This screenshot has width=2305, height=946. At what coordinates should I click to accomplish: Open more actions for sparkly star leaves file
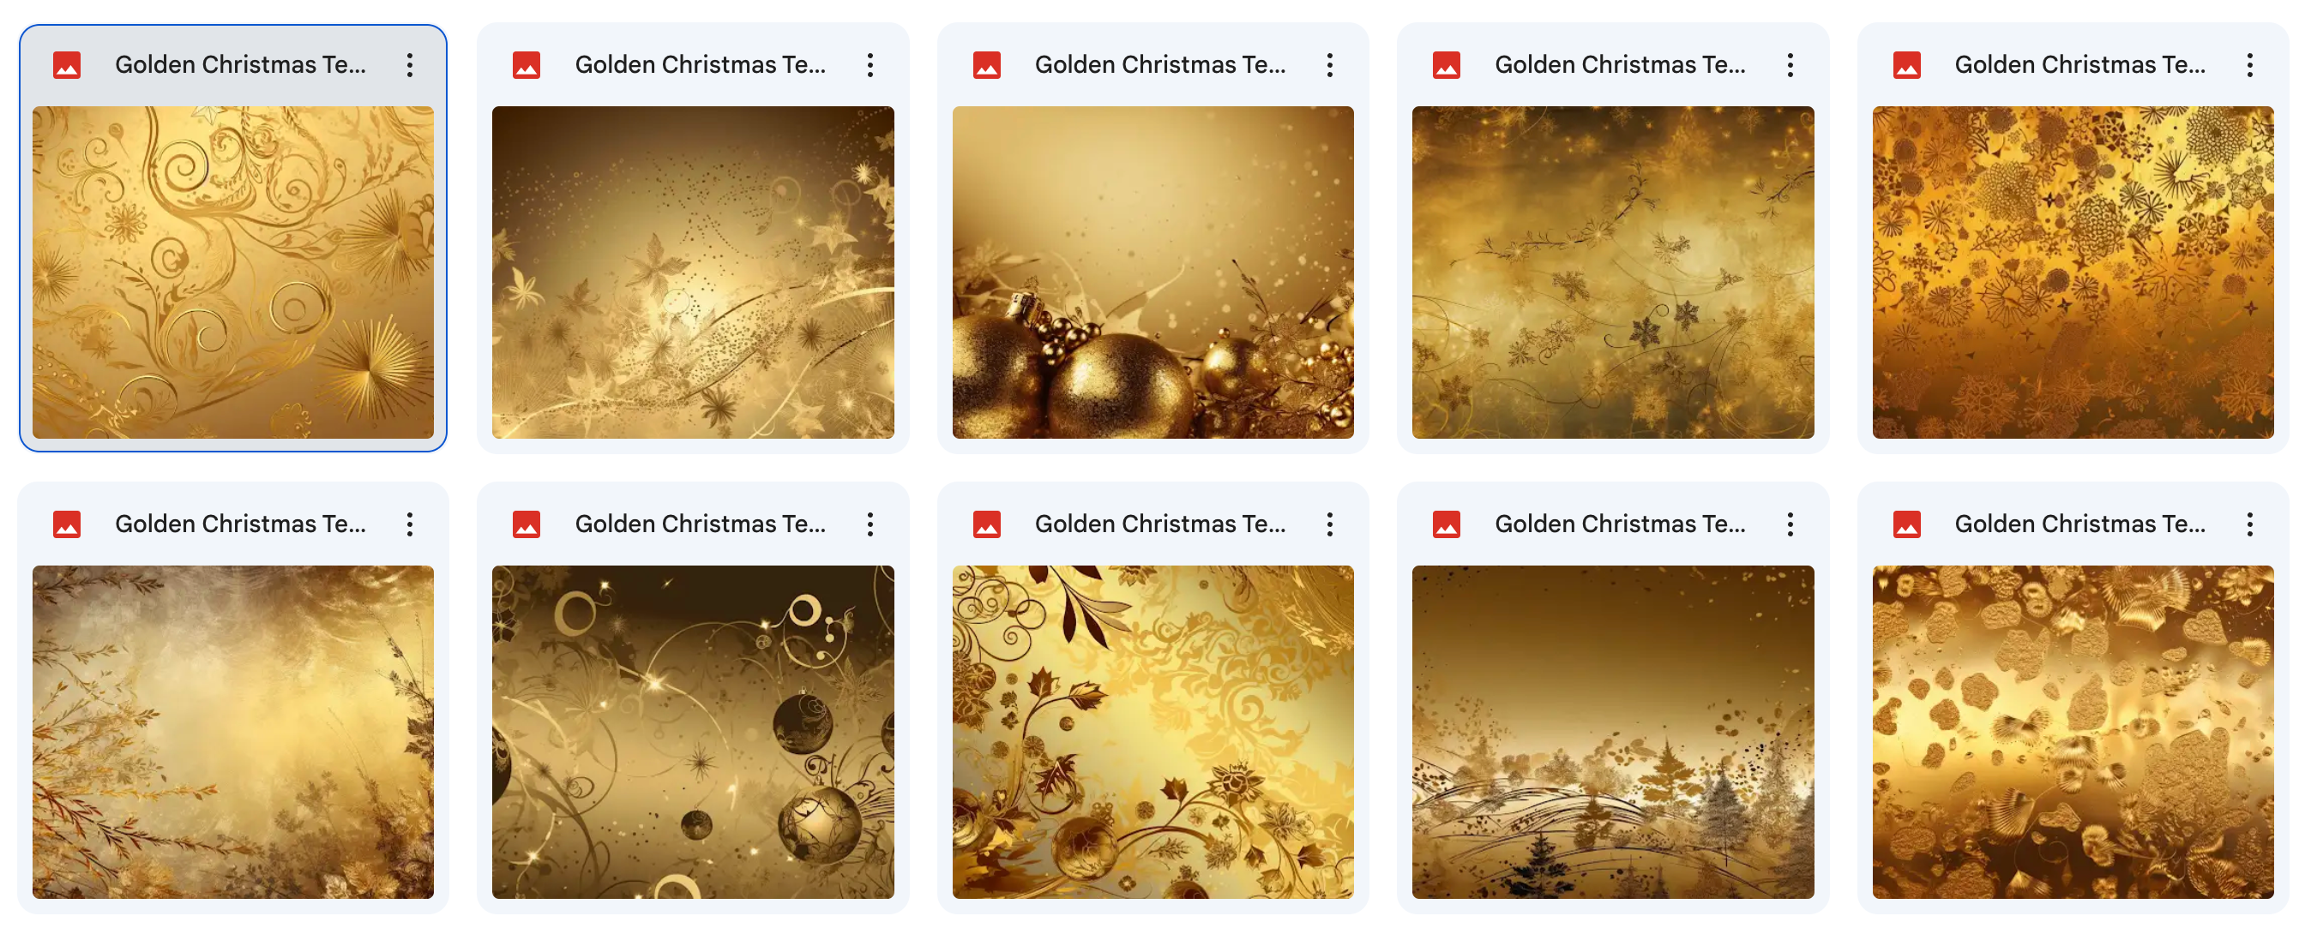coord(869,65)
